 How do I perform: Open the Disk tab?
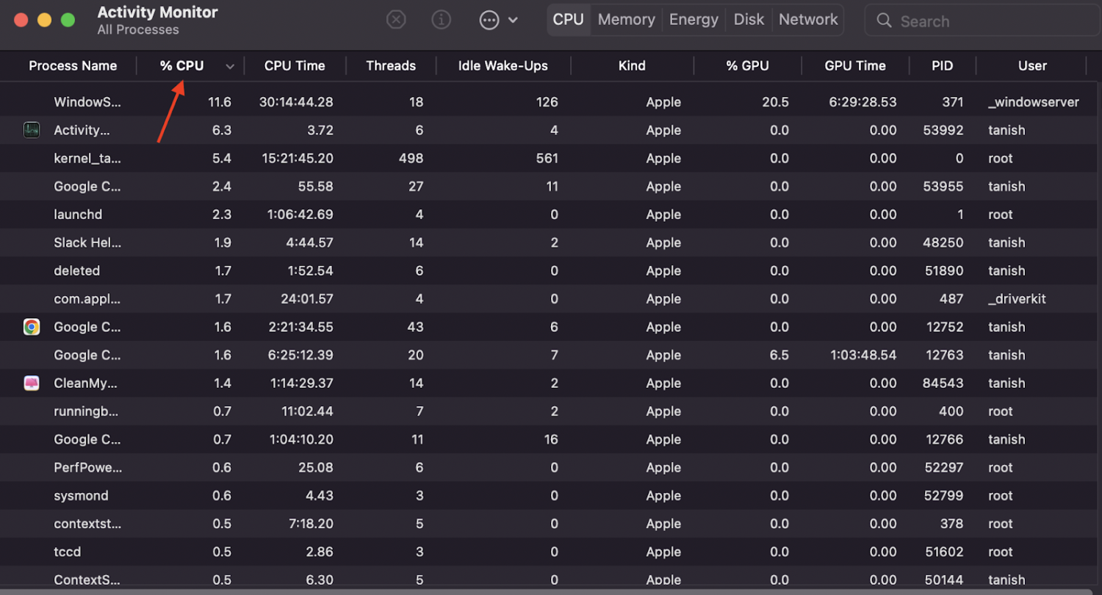pyautogui.click(x=749, y=20)
